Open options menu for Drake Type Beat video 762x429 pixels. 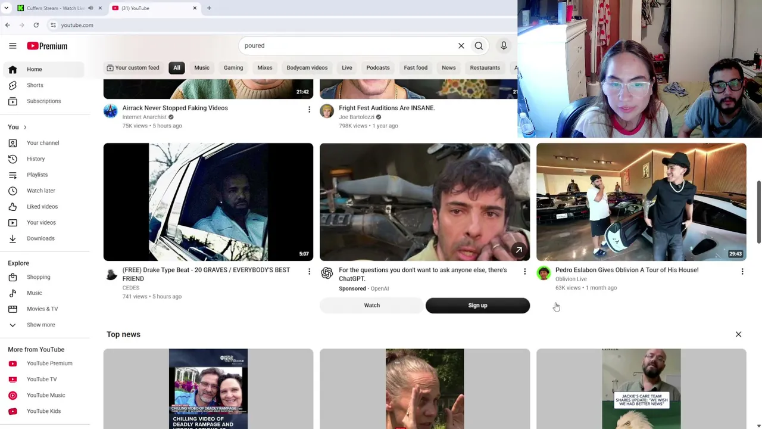tap(309, 272)
